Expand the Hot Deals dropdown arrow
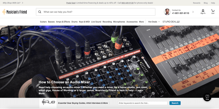 click(x=159, y=22)
